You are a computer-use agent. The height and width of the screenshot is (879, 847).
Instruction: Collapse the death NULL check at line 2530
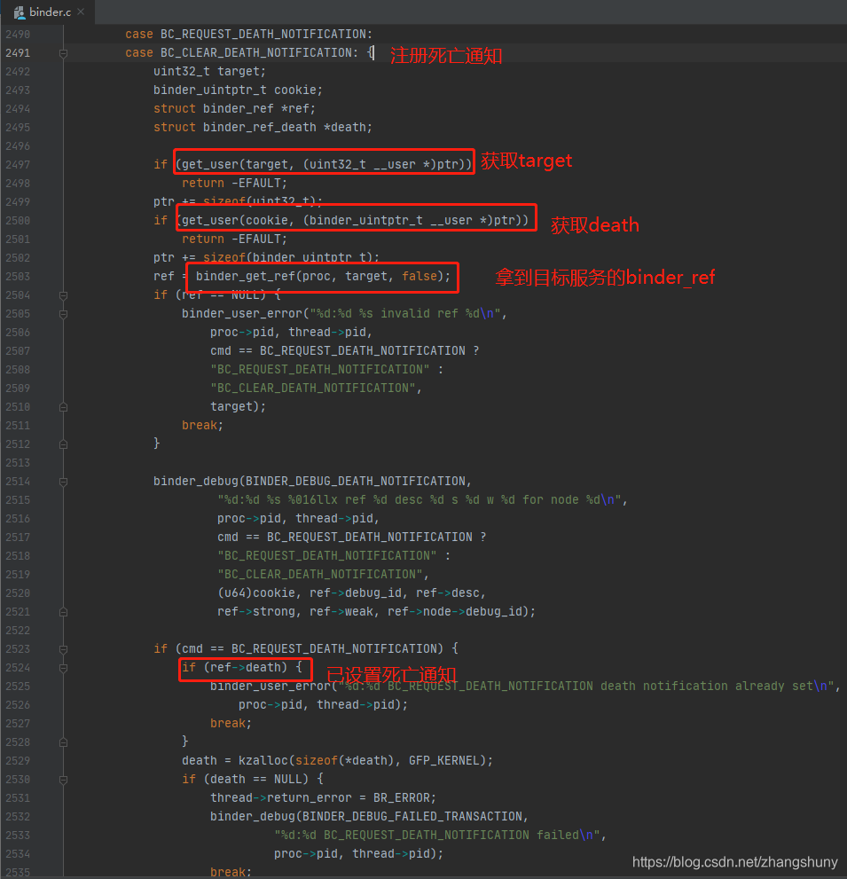[63, 780]
